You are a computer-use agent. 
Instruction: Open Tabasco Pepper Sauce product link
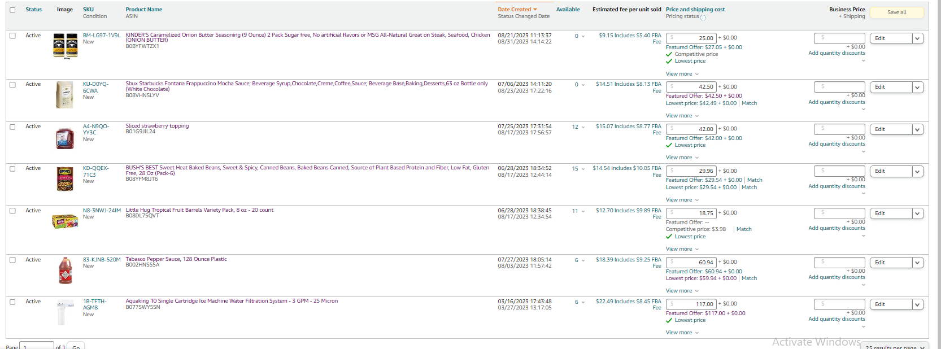pos(176,259)
